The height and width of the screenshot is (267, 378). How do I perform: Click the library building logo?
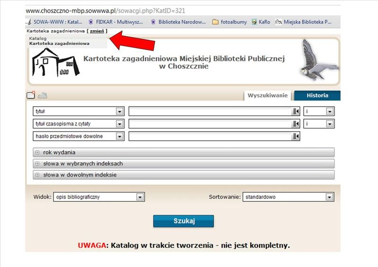click(x=56, y=61)
